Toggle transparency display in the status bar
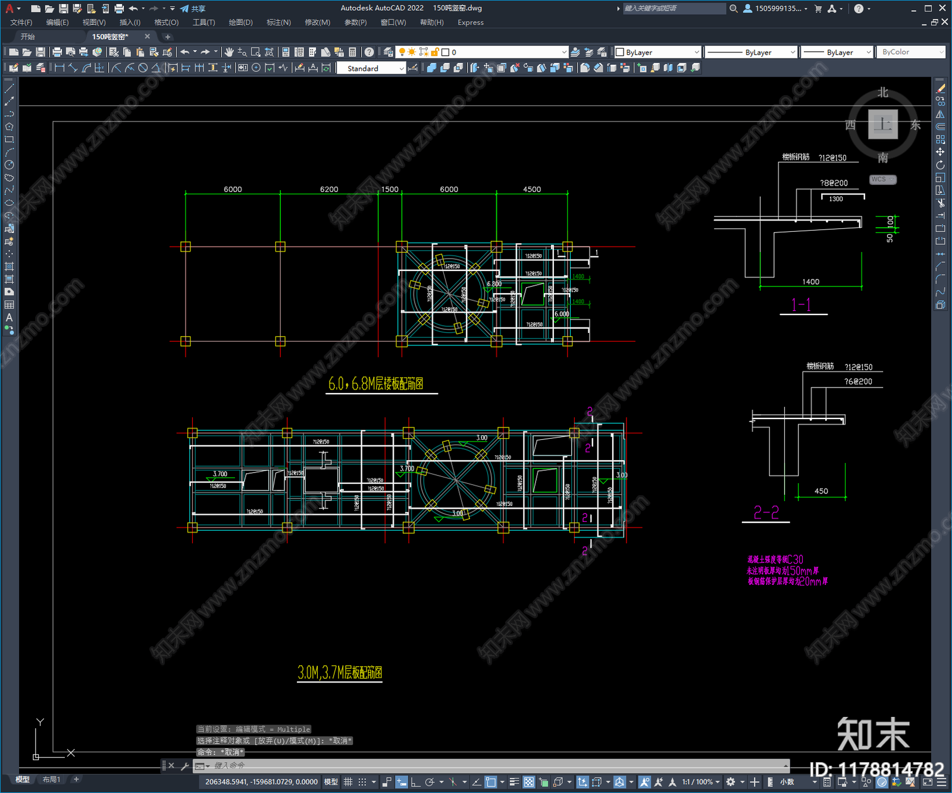Viewport: 952px width, 793px height. [528, 782]
